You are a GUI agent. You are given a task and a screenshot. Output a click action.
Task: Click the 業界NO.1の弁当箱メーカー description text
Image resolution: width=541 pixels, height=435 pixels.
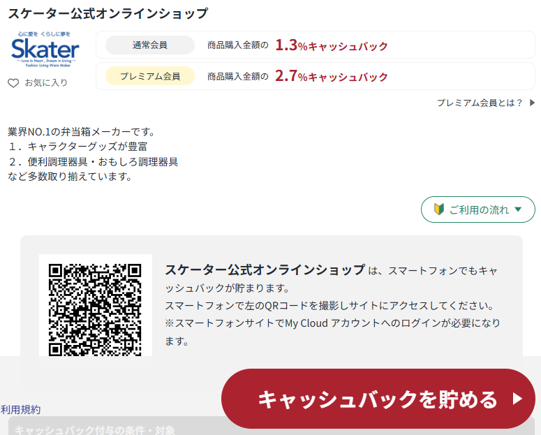81,131
